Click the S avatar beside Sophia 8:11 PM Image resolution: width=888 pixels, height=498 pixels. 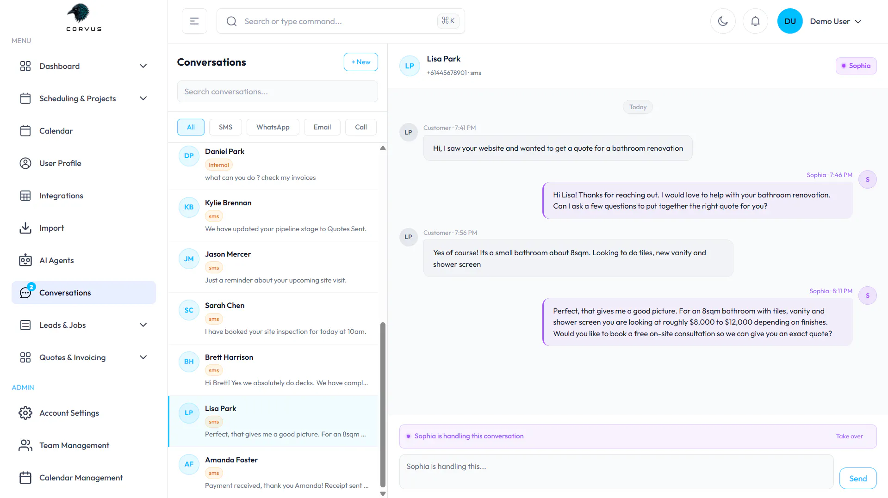867,295
